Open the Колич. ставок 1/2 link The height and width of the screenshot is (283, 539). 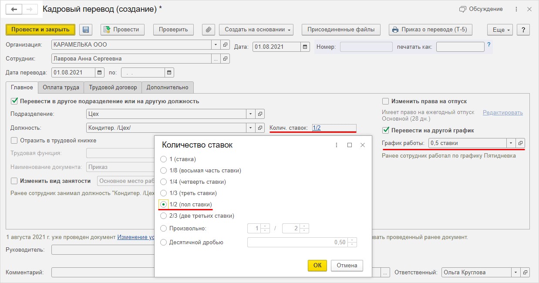point(317,128)
